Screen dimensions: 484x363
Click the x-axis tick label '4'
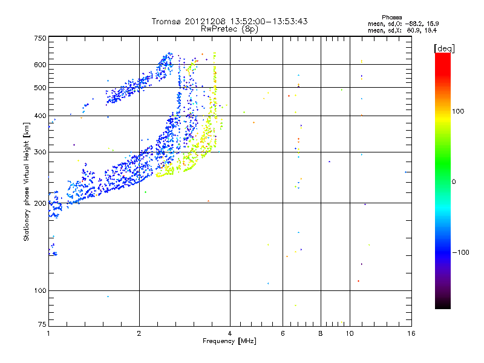point(230,333)
